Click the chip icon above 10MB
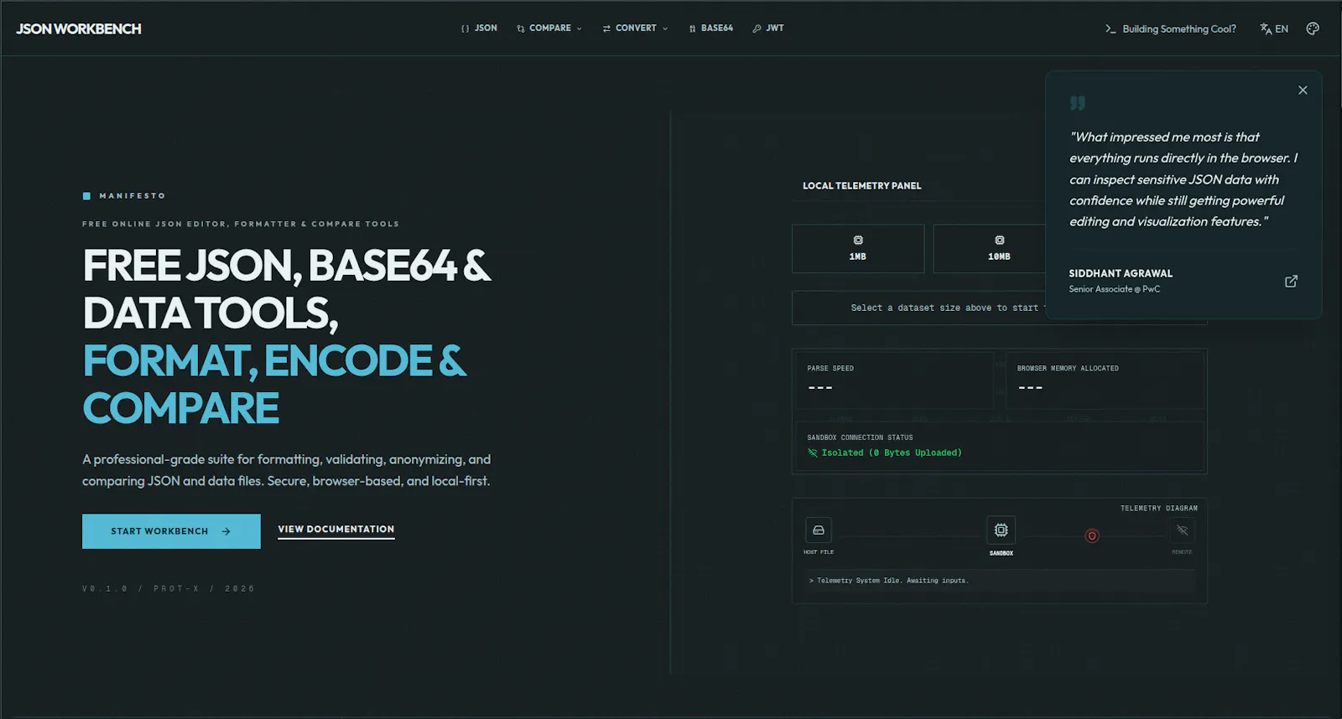Screen dimensions: 1342x719 pos(1000,241)
